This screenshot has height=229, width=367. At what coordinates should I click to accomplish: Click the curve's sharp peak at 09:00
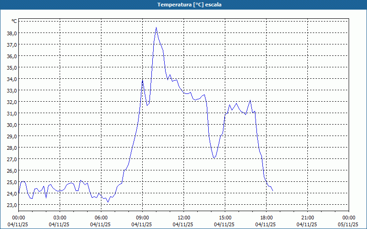pos(143,80)
